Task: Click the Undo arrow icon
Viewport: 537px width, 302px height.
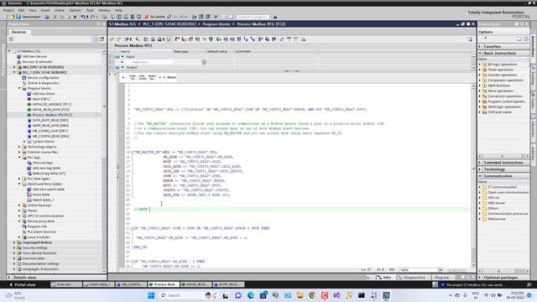Action: pos(83,17)
